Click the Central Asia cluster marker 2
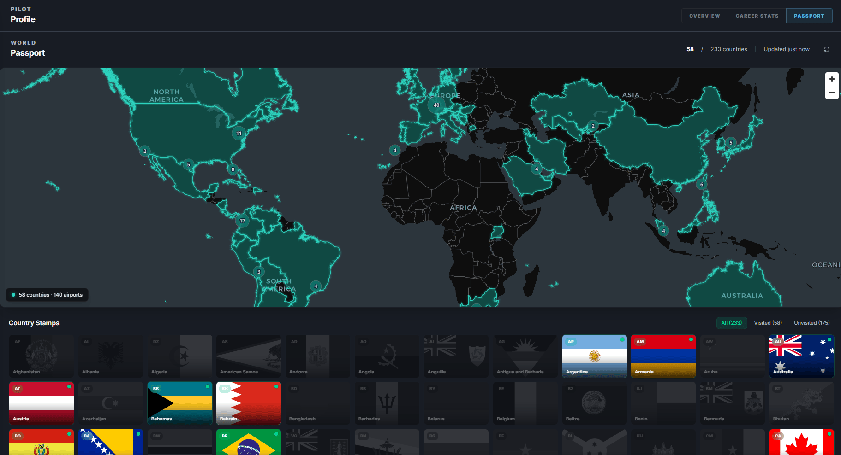The height and width of the screenshot is (455, 841). tap(593, 126)
